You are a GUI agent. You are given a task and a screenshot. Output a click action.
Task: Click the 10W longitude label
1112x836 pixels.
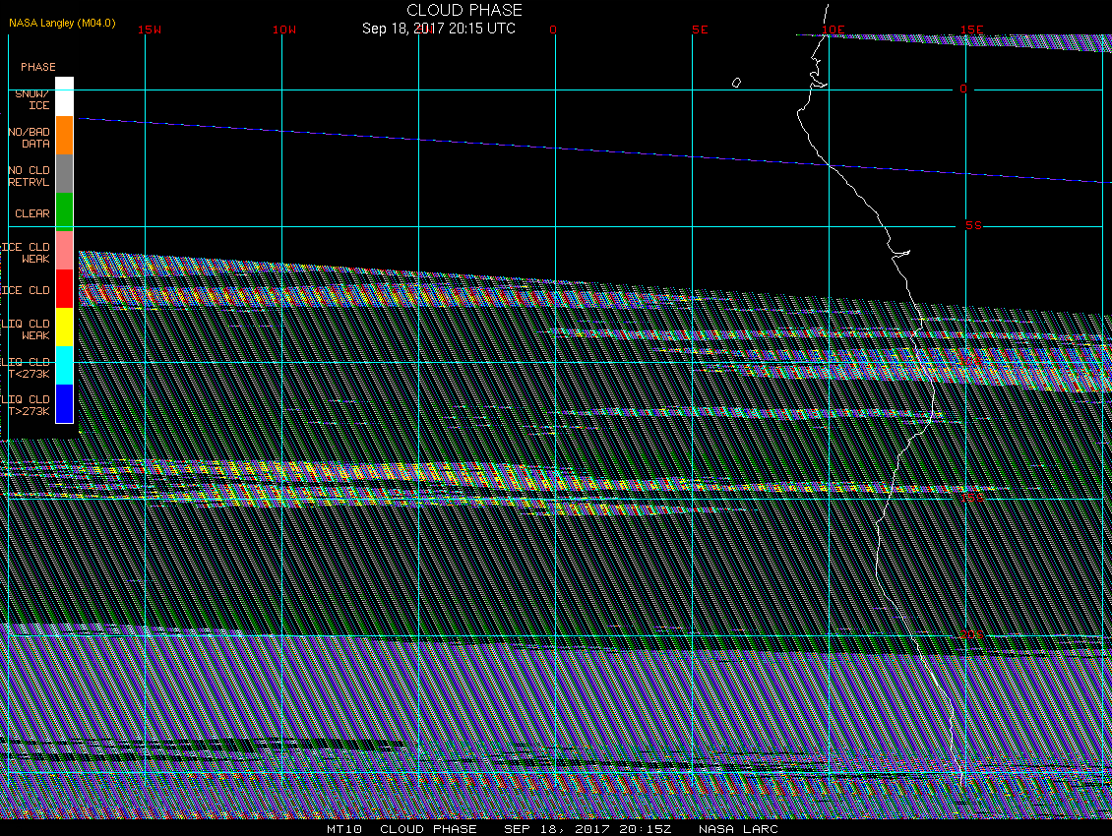(284, 30)
